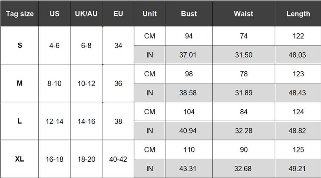Click the EU column header
The height and width of the screenshot is (178, 321).
pyautogui.click(x=118, y=14)
